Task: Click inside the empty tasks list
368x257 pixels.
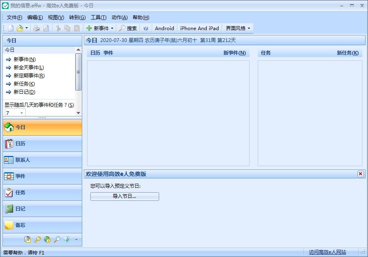Action: (x=310, y=113)
